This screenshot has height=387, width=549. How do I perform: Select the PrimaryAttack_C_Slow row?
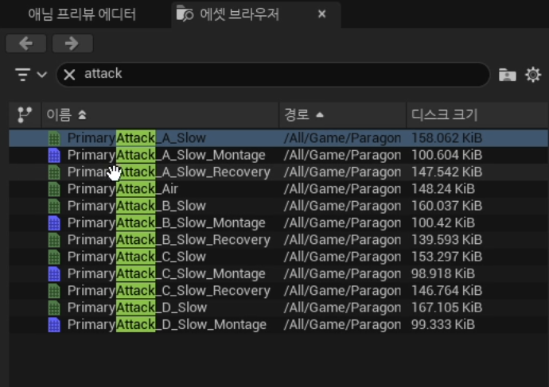(278, 257)
